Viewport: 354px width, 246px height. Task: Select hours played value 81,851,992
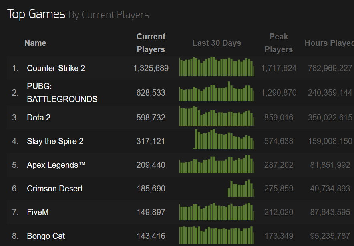pyautogui.click(x=330, y=165)
